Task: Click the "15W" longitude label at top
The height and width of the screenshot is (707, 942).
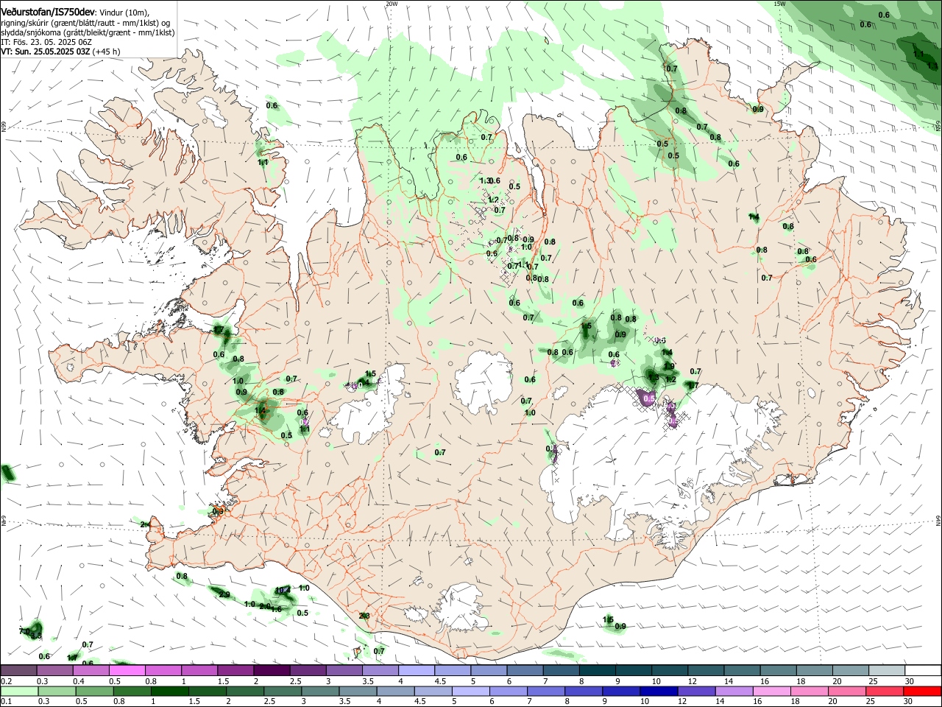Action: pyautogui.click(x=779, y=4)
